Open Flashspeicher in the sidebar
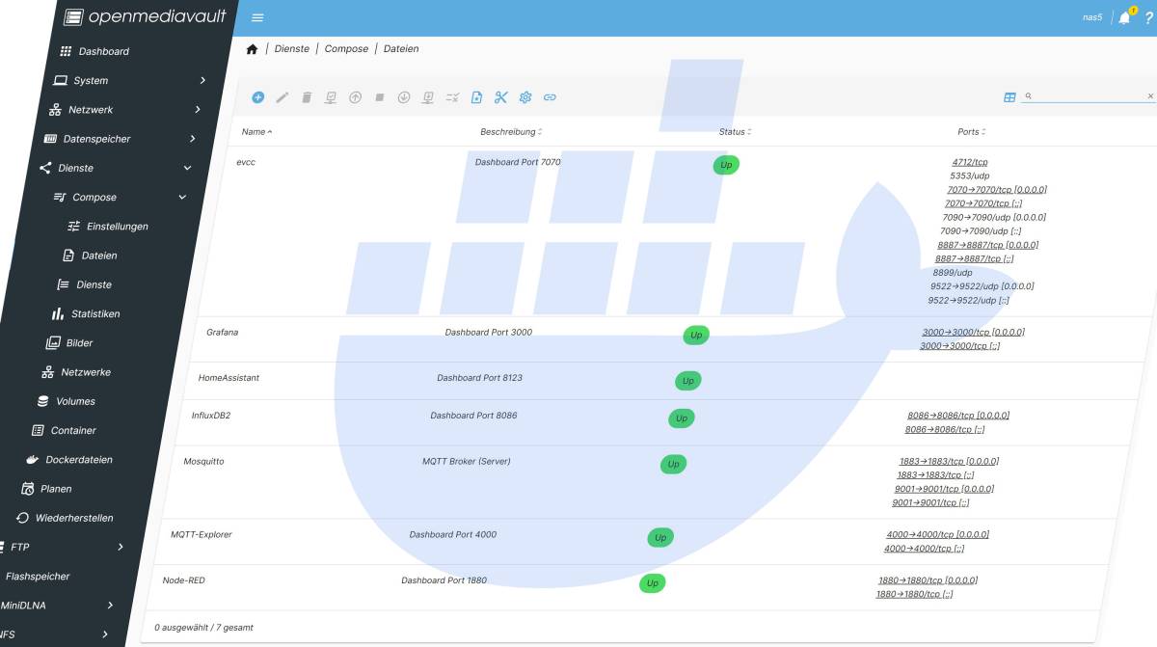Screen dimensions: 1157x647 click(x=38, y=577)
